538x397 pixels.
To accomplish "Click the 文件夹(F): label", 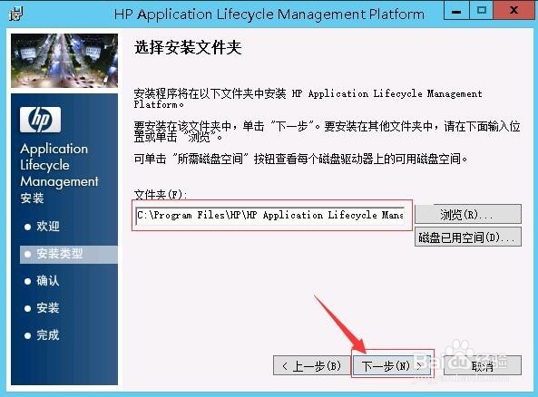I will pyautogui.click(x=161, y=195).
